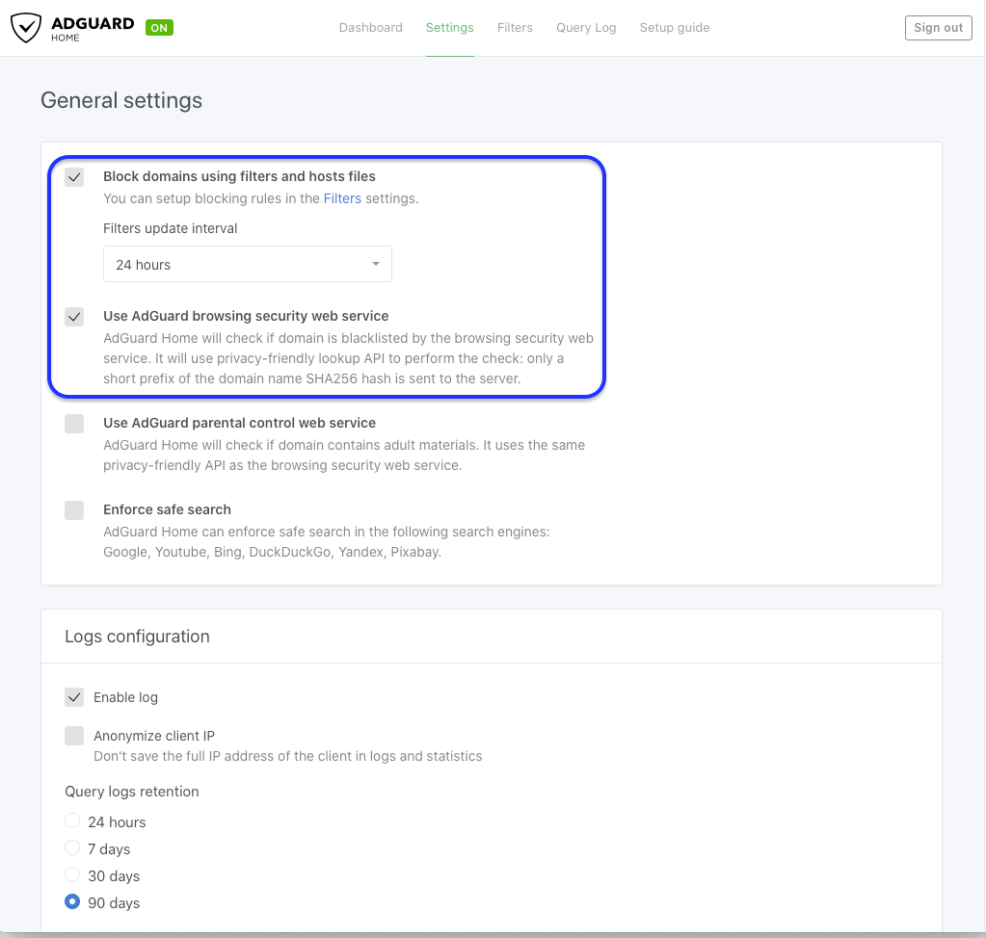Follow the Filters link in description
Viewport: 986px width, 938px height.
342,198
